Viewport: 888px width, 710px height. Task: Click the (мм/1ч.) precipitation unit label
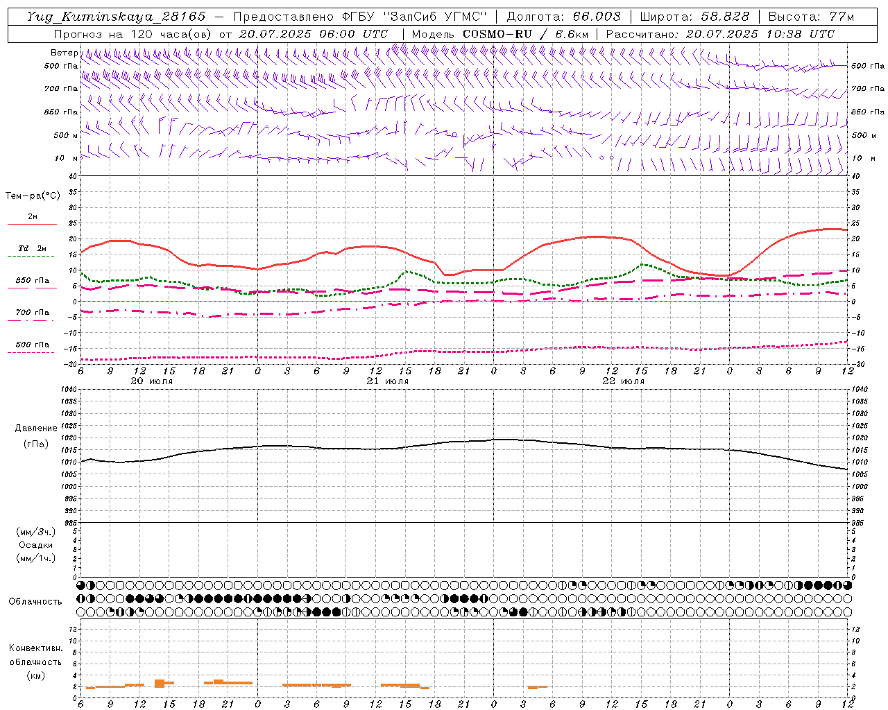tap(36, 558)
